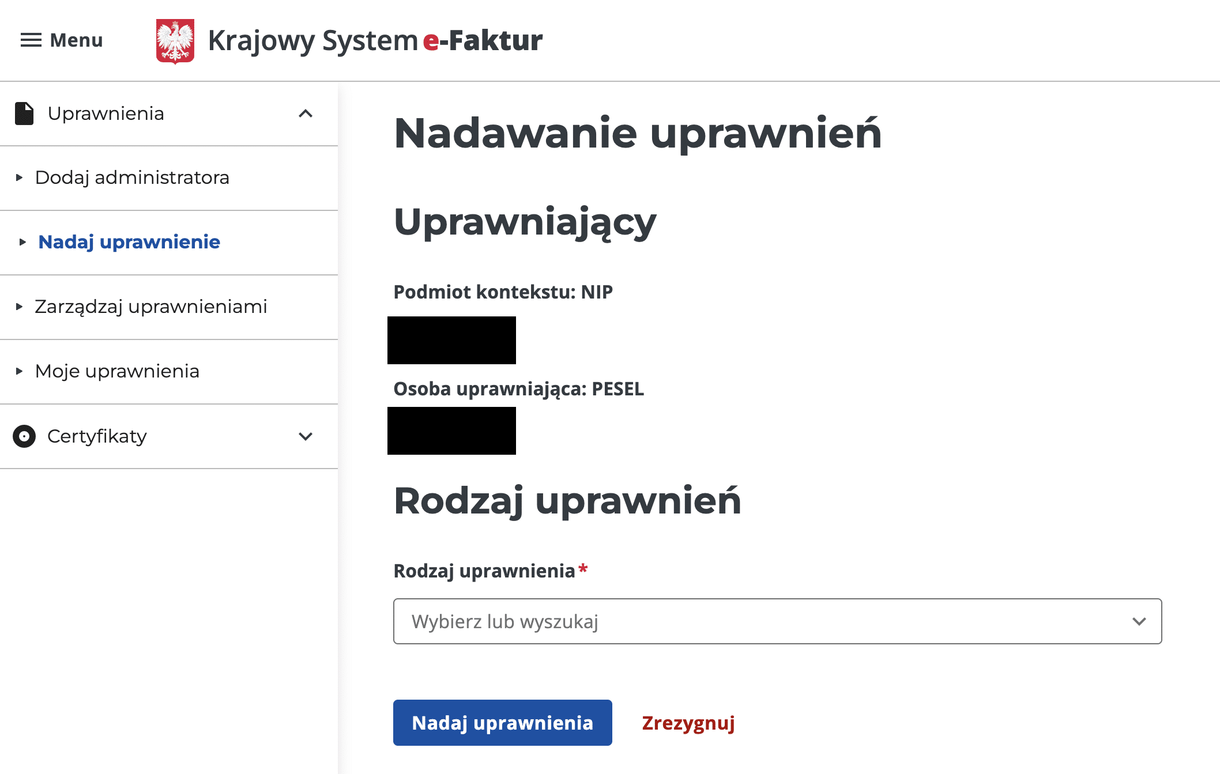Click the hamburger Menu icon

[31, 40]
